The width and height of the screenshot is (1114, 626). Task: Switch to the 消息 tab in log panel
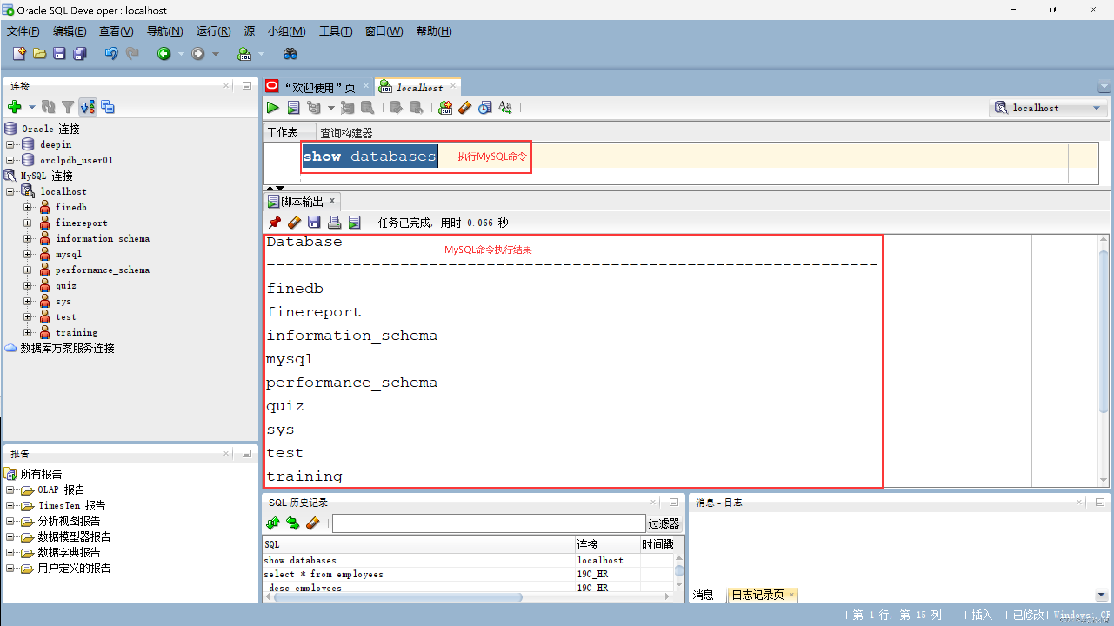(x=703, y=595)
